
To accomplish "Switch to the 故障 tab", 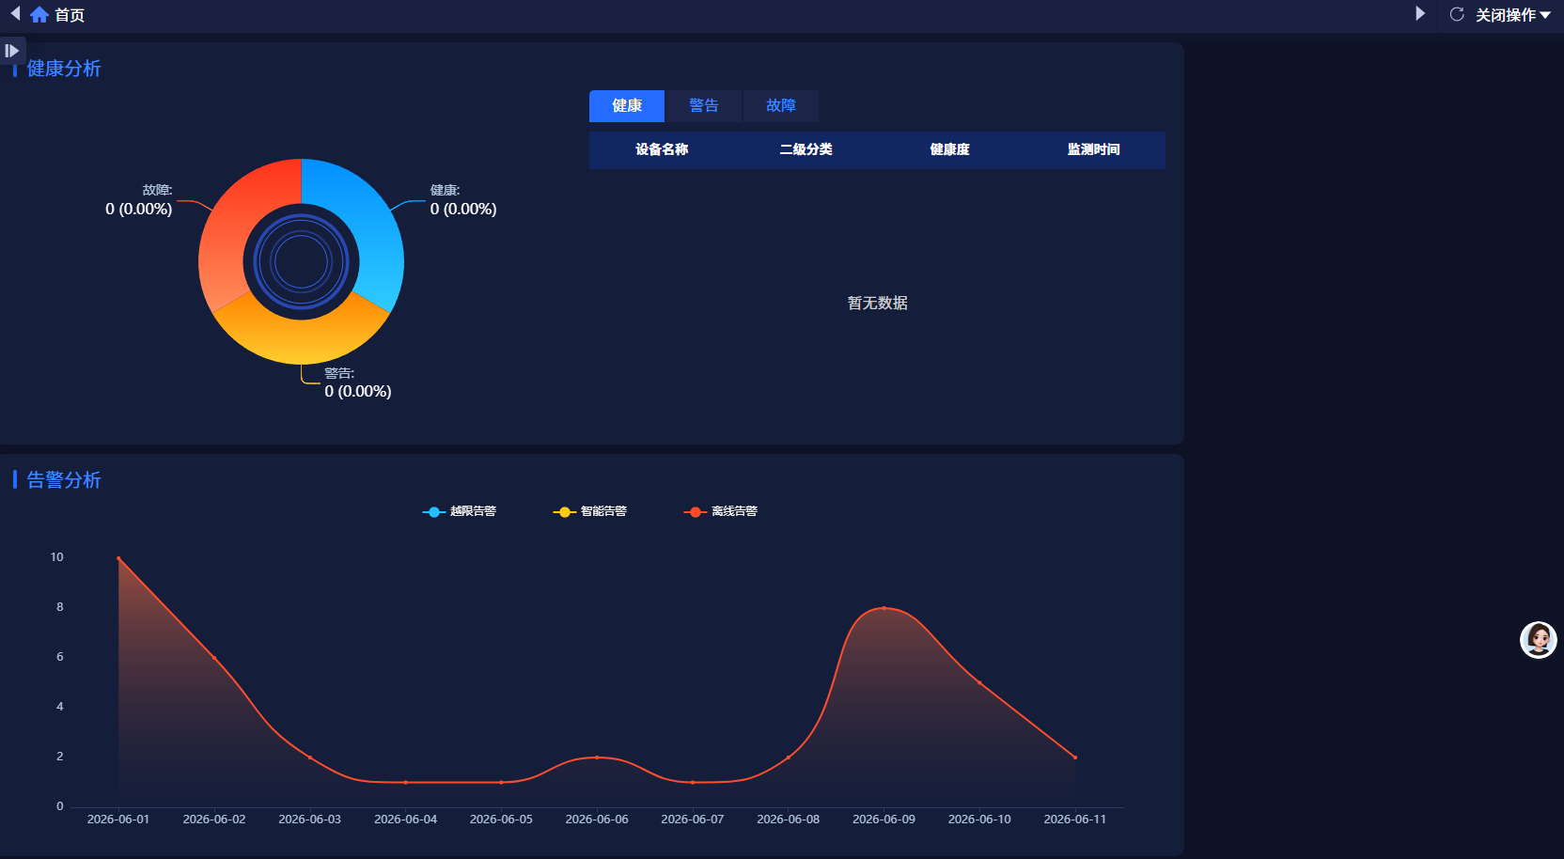I will (781, 106).
